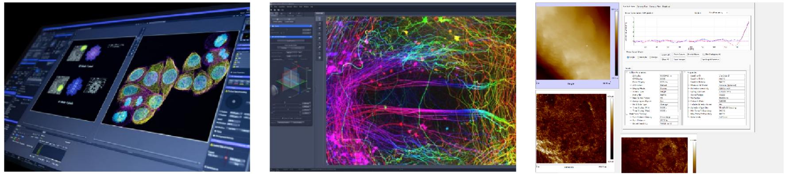Viewport: 785px width, 174px height.
Task: Click the partially visible bottom AFM image
Action: click(654, 155)
